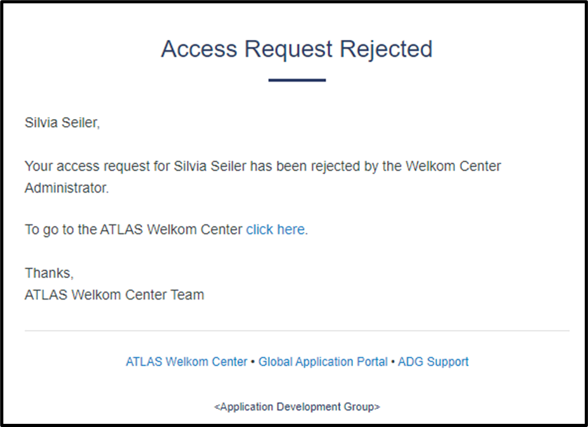Select the 'Silvia Seiler,' greeting line
This screenshot has width=588, height=427.
click(x=62, y=123)
